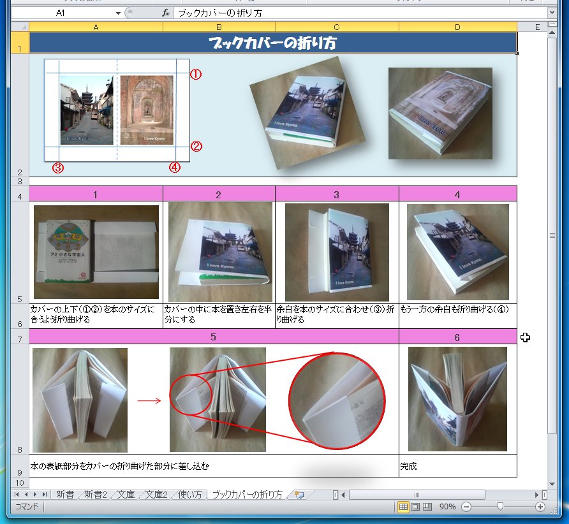Zoom out with the minus button
This screenshot has height=524, width=569.
coord(466,507)
